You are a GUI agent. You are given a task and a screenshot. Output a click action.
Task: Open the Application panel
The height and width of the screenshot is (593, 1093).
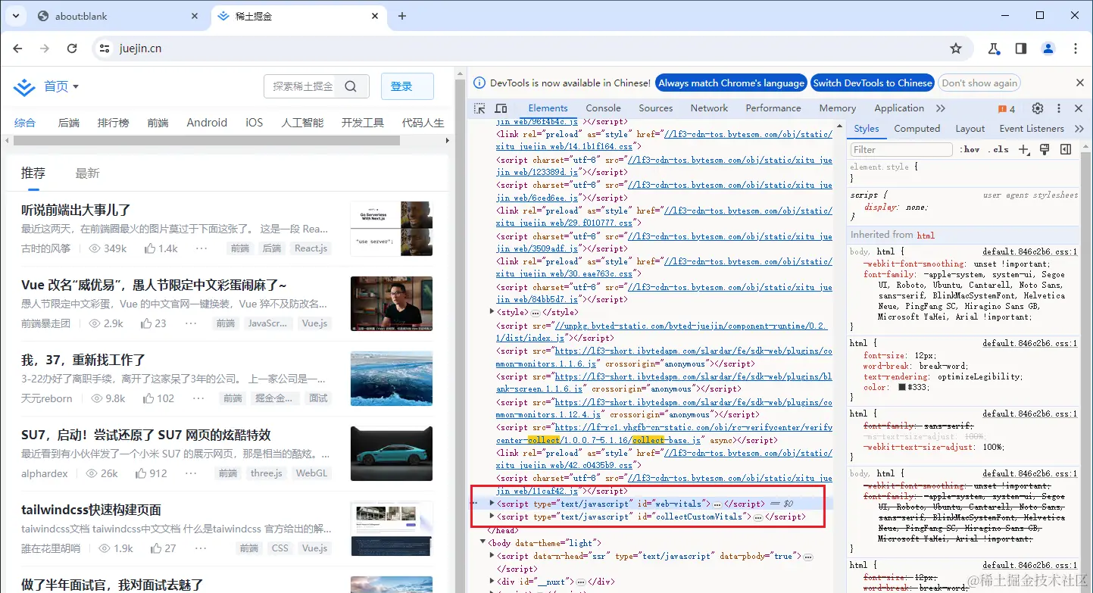coord(899,108)
